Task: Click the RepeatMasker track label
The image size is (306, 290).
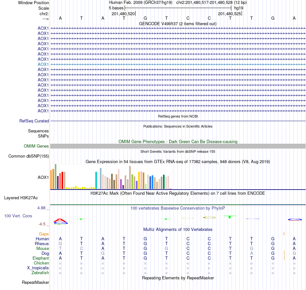Action: [x=35, y=282]
